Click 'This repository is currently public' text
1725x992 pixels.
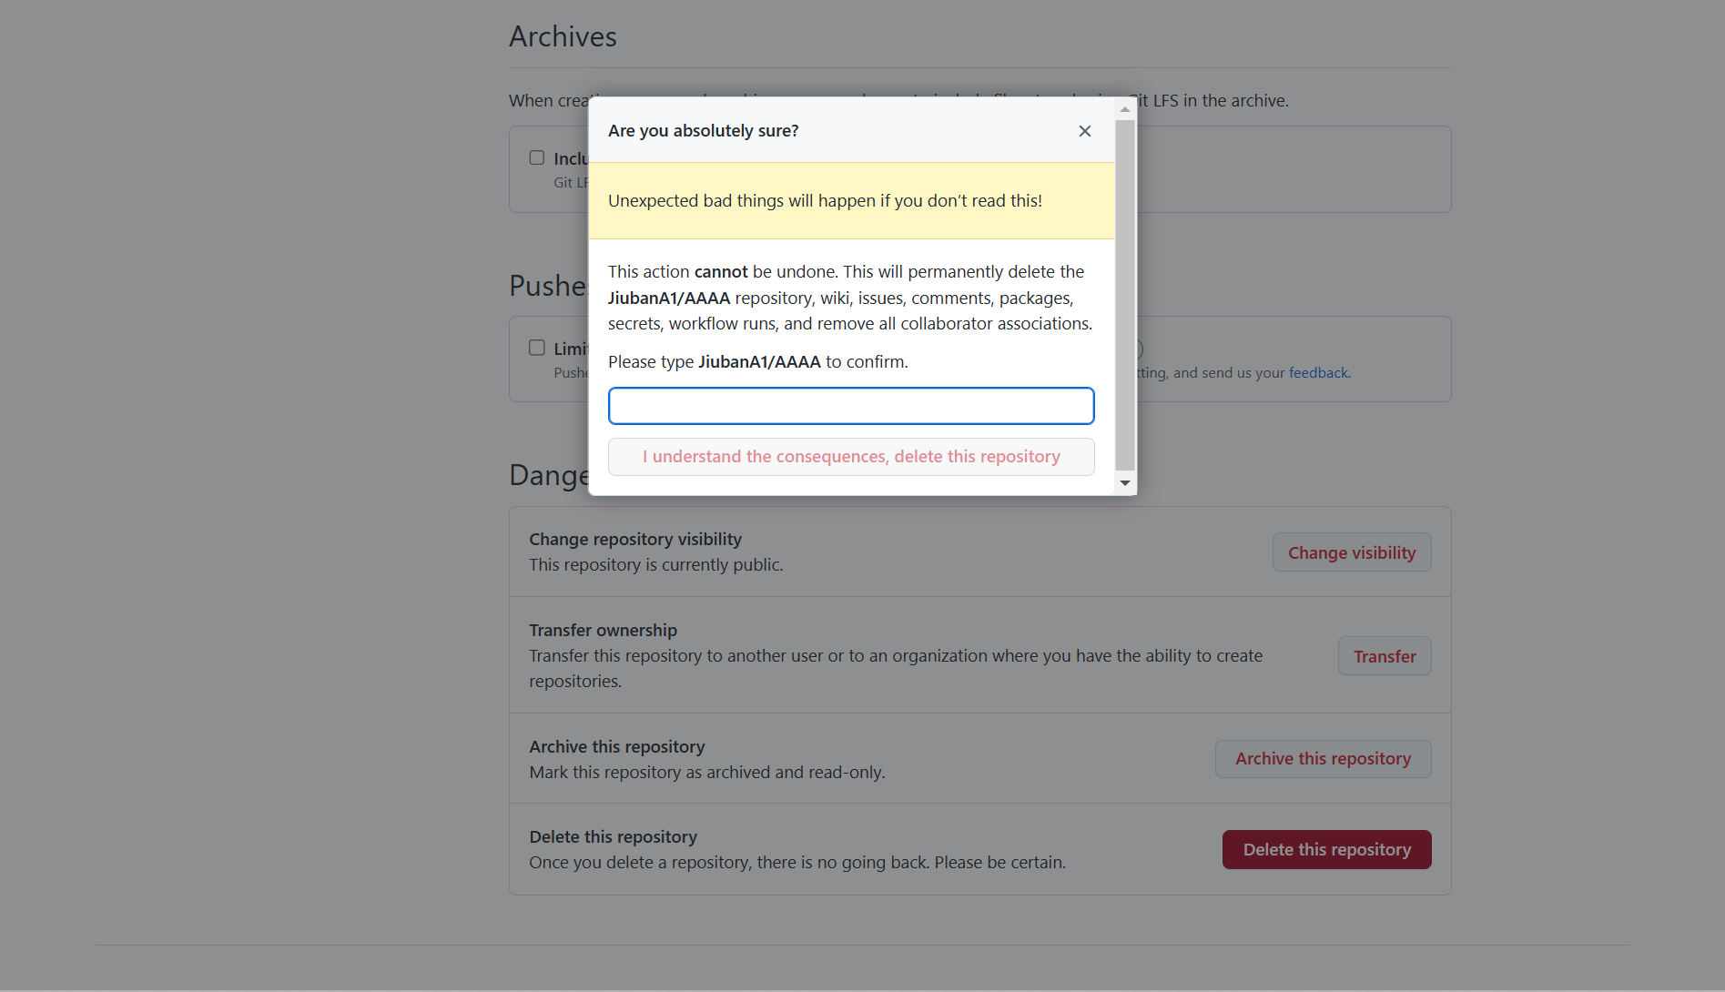click(656, 565)
